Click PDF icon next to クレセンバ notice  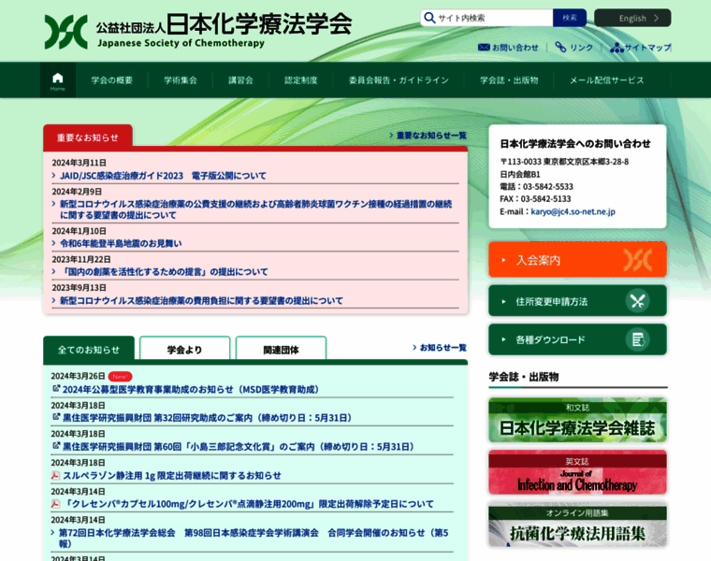55,504
